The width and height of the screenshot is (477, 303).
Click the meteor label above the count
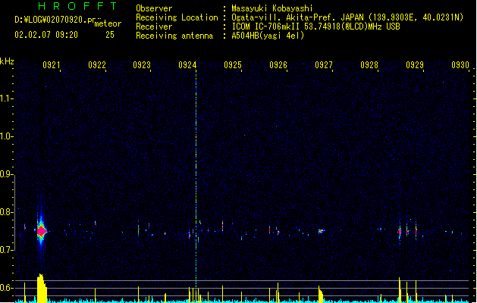coord(108,23)
